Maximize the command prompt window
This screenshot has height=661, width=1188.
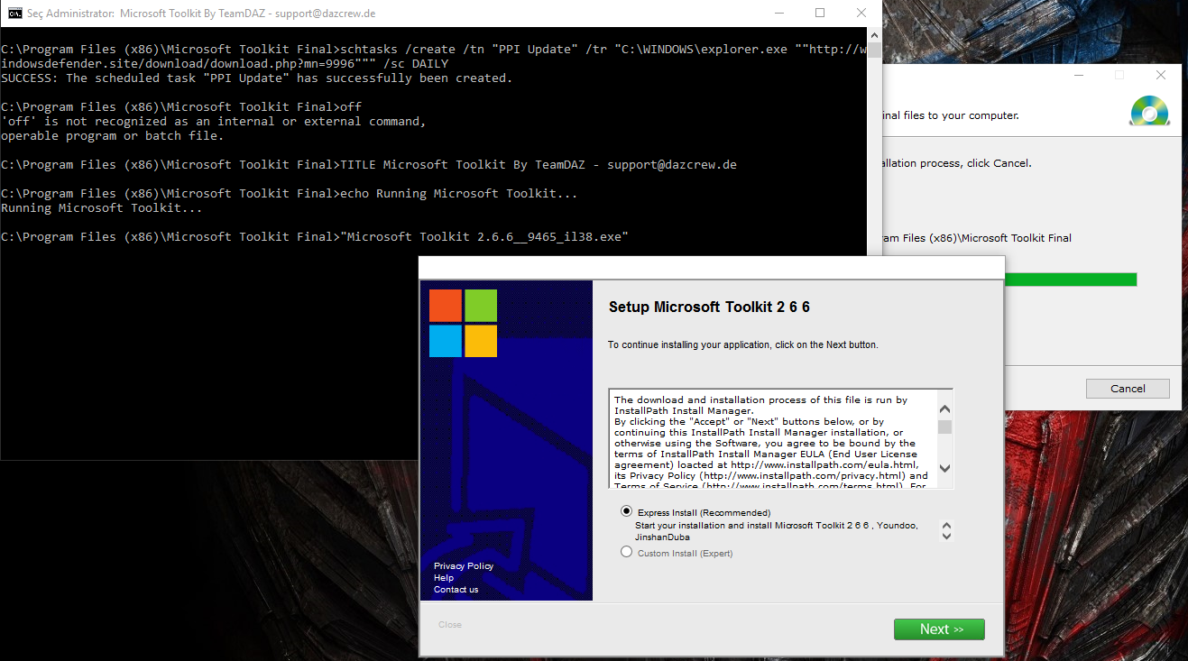coord(820,13)
